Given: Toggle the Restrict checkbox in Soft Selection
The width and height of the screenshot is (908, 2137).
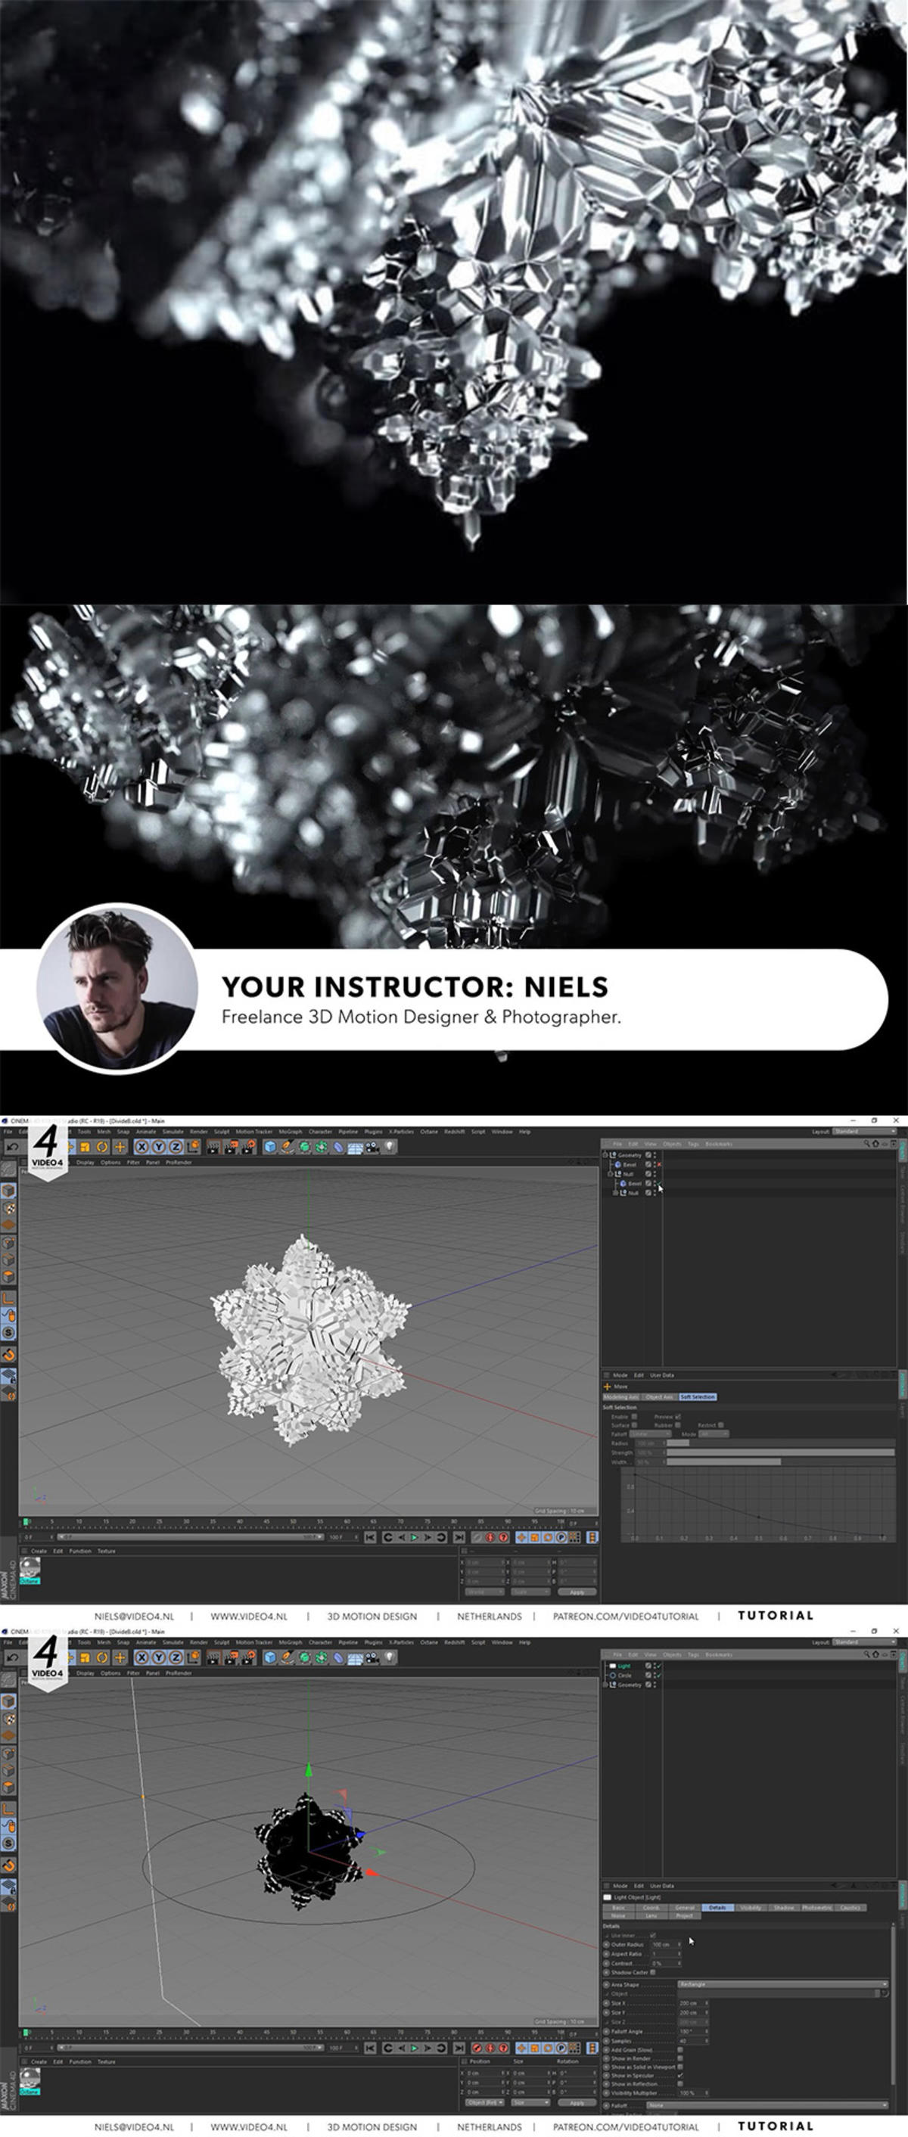Looking at the screenshot, I should (x=720, y=1425).
